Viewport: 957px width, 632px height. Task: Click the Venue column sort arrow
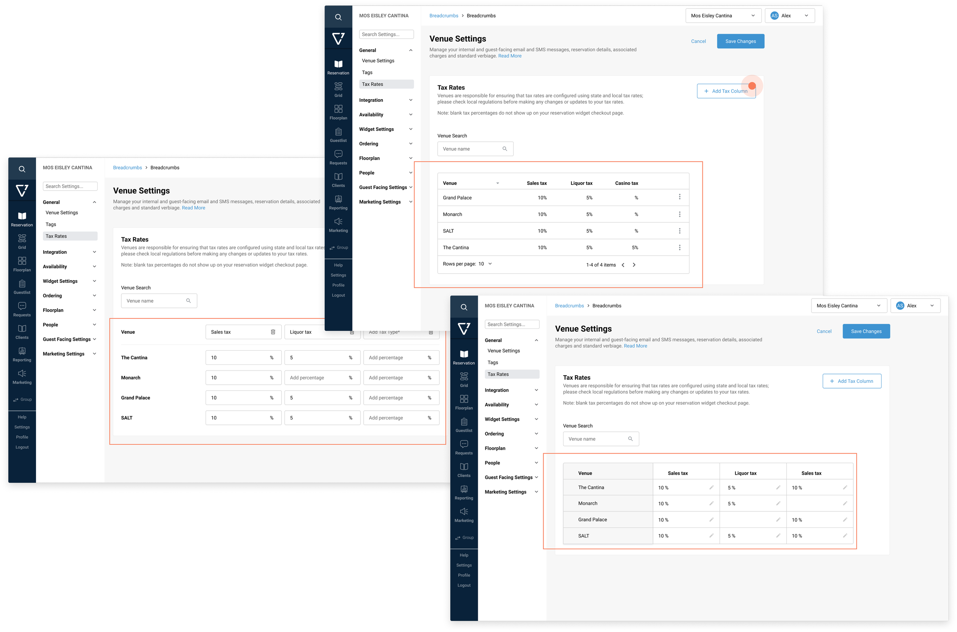[x=498, y=183]
